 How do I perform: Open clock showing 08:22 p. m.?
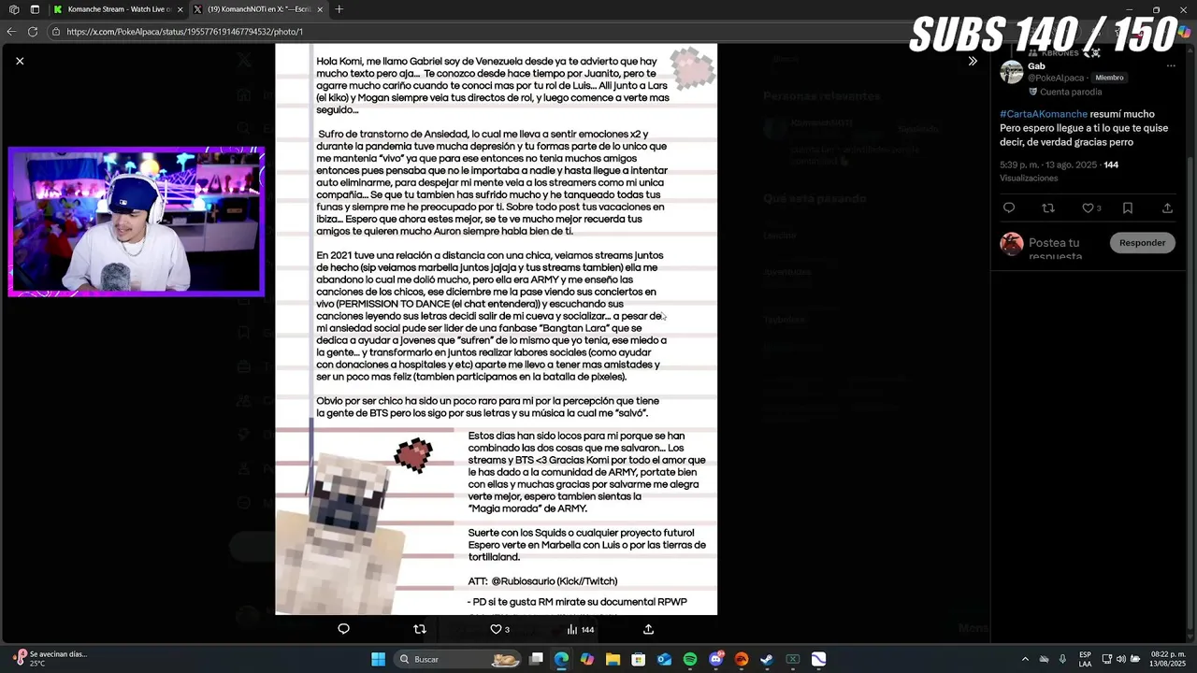point(1168,659)
